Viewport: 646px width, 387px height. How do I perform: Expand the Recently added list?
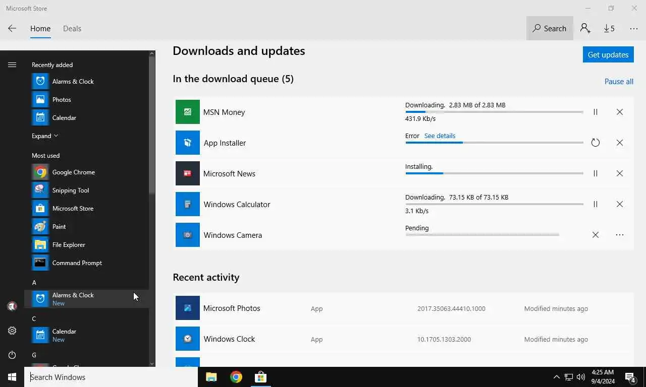[x=45, y=136]
